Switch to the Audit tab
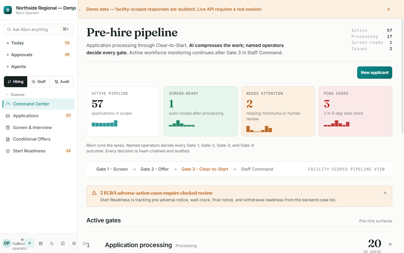The height and width of the screenshot is (253, 404). point(62,82)
